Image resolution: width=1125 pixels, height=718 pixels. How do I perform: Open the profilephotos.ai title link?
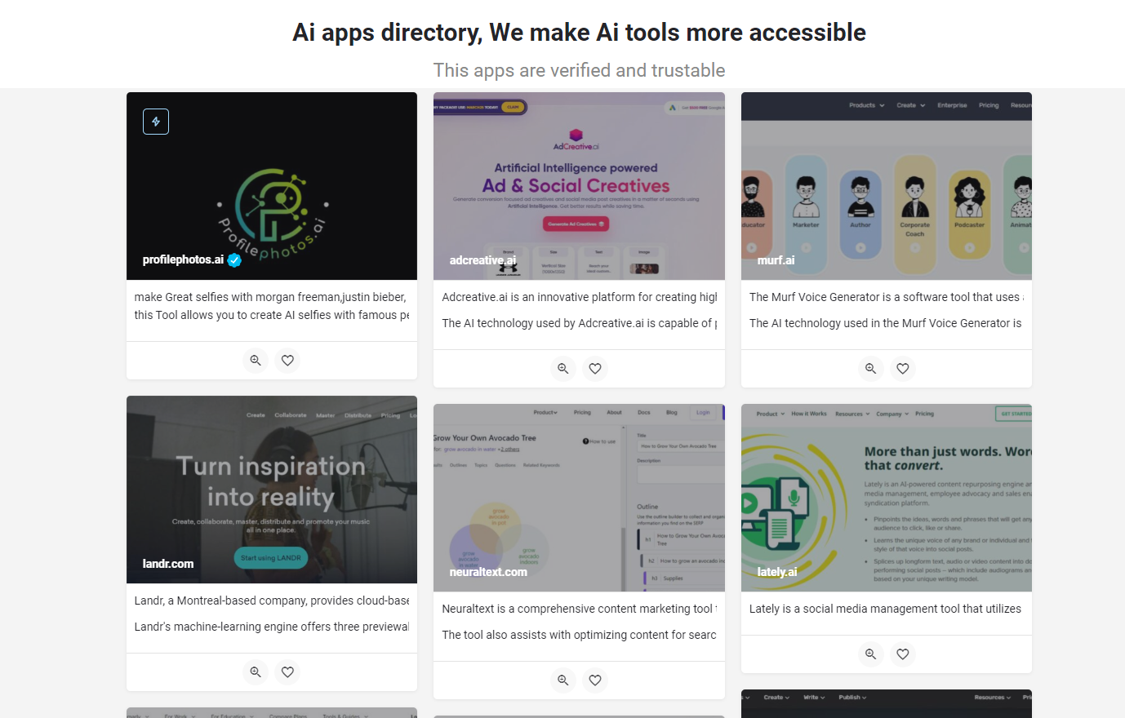tap(183, 259)
